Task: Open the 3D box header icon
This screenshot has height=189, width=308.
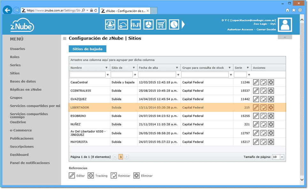Action: click(148, 24)
